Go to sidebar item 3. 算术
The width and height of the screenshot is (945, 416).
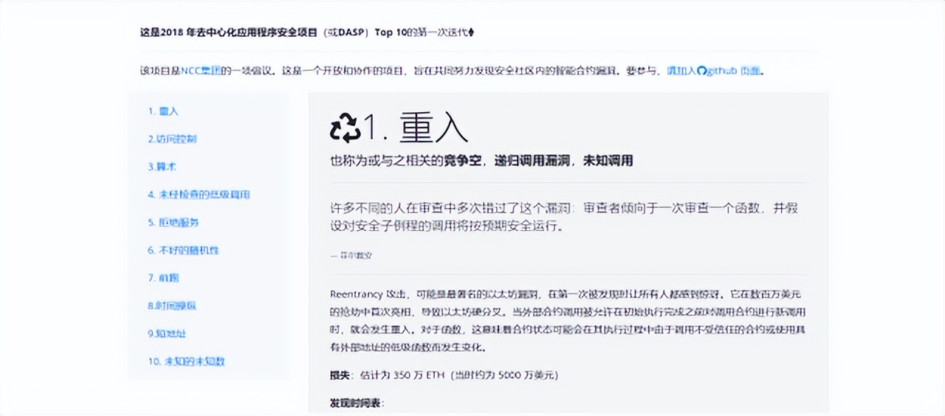(162, 167)
